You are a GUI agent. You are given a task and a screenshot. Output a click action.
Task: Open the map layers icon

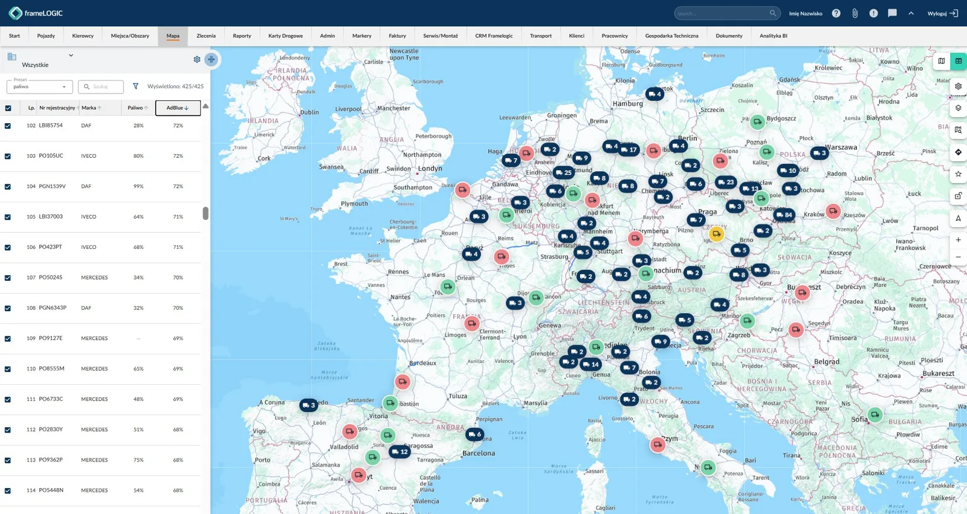pos(959,108)
